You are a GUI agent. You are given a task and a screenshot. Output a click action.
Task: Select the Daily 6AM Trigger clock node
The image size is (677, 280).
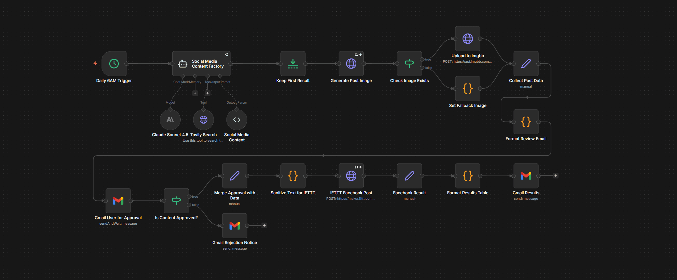114,64
